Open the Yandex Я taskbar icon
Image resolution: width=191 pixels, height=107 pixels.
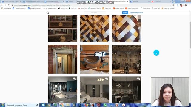coord(117,105)
